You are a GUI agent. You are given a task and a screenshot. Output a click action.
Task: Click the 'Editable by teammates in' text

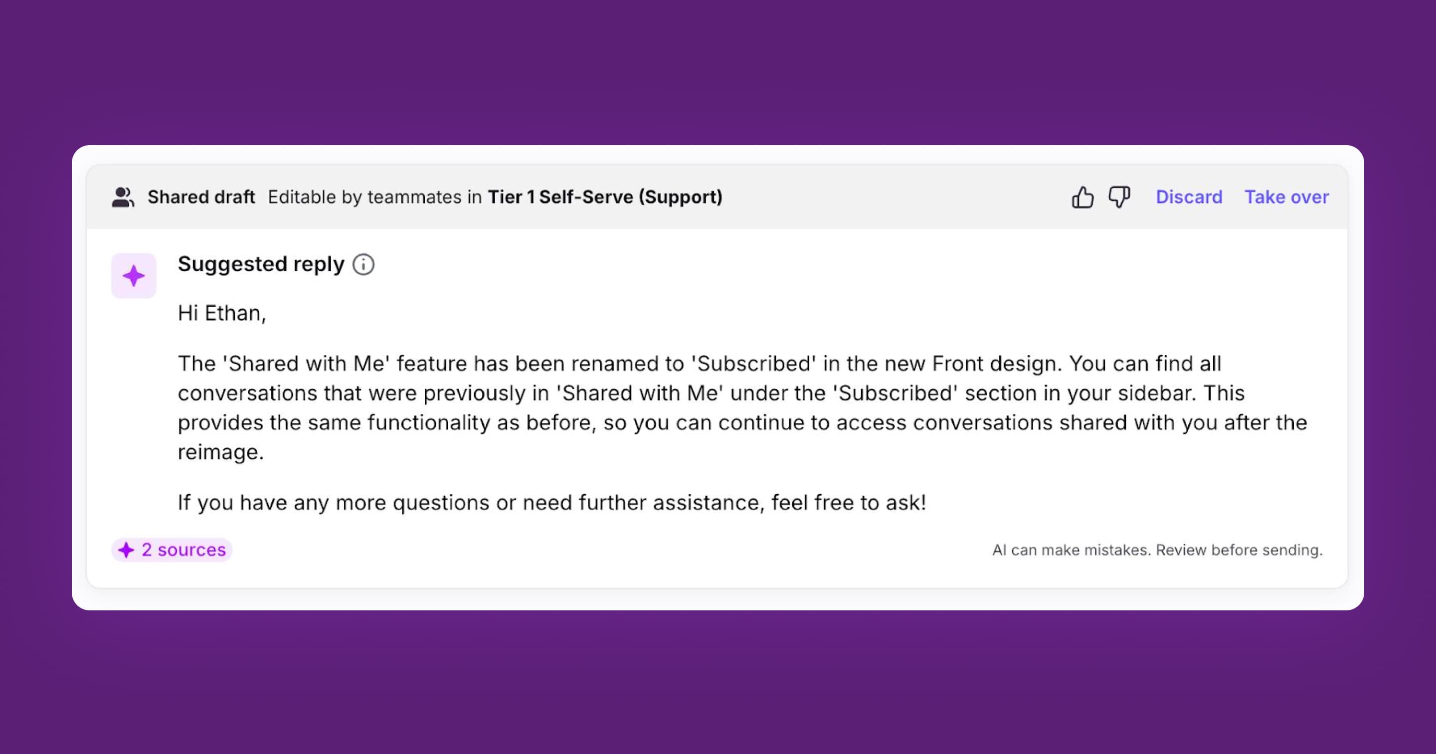tap(374, 197)
